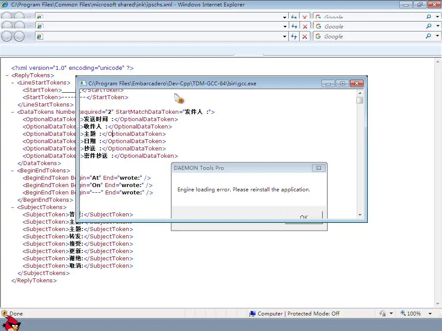The width and height of the screenshot is (442, 331).
Task: Collapse the SubjectTokens XML node
Action: pyautogui.click(x=13, y=207)
